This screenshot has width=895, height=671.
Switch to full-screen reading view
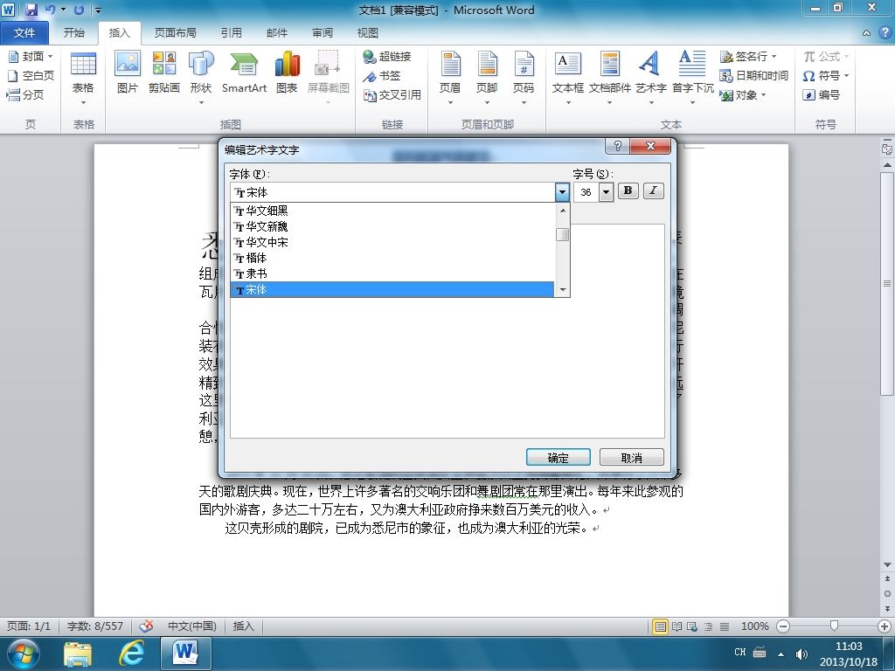click(x=677, y=626)
